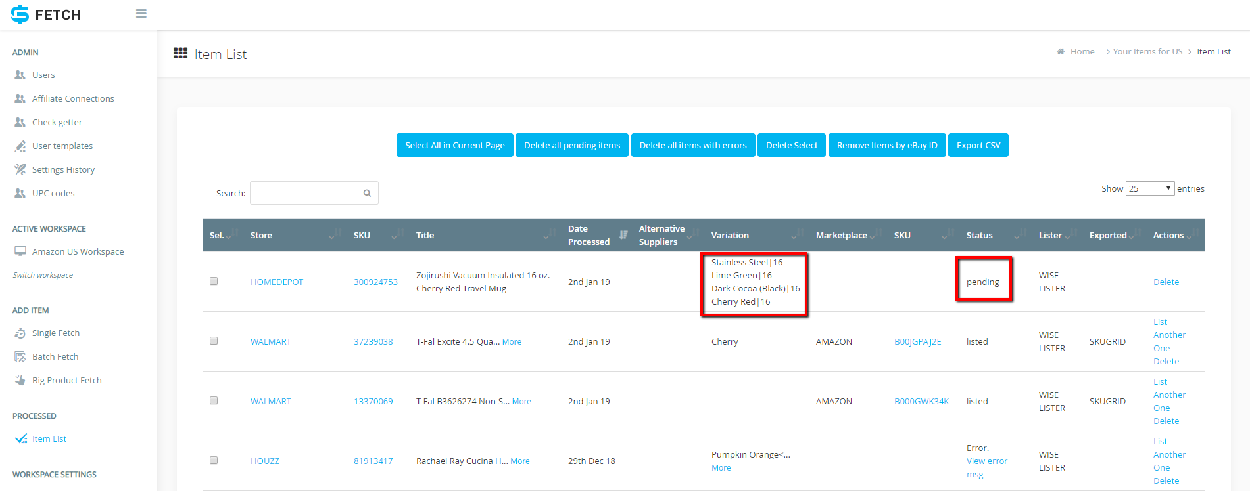Click the Fetch logo icon

20,14
